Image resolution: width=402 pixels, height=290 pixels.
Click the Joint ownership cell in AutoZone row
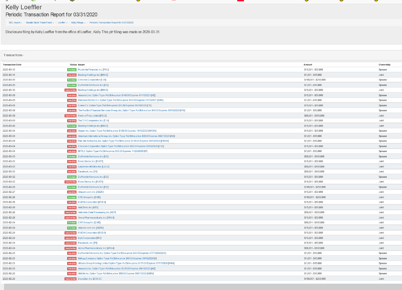(381, 207)
